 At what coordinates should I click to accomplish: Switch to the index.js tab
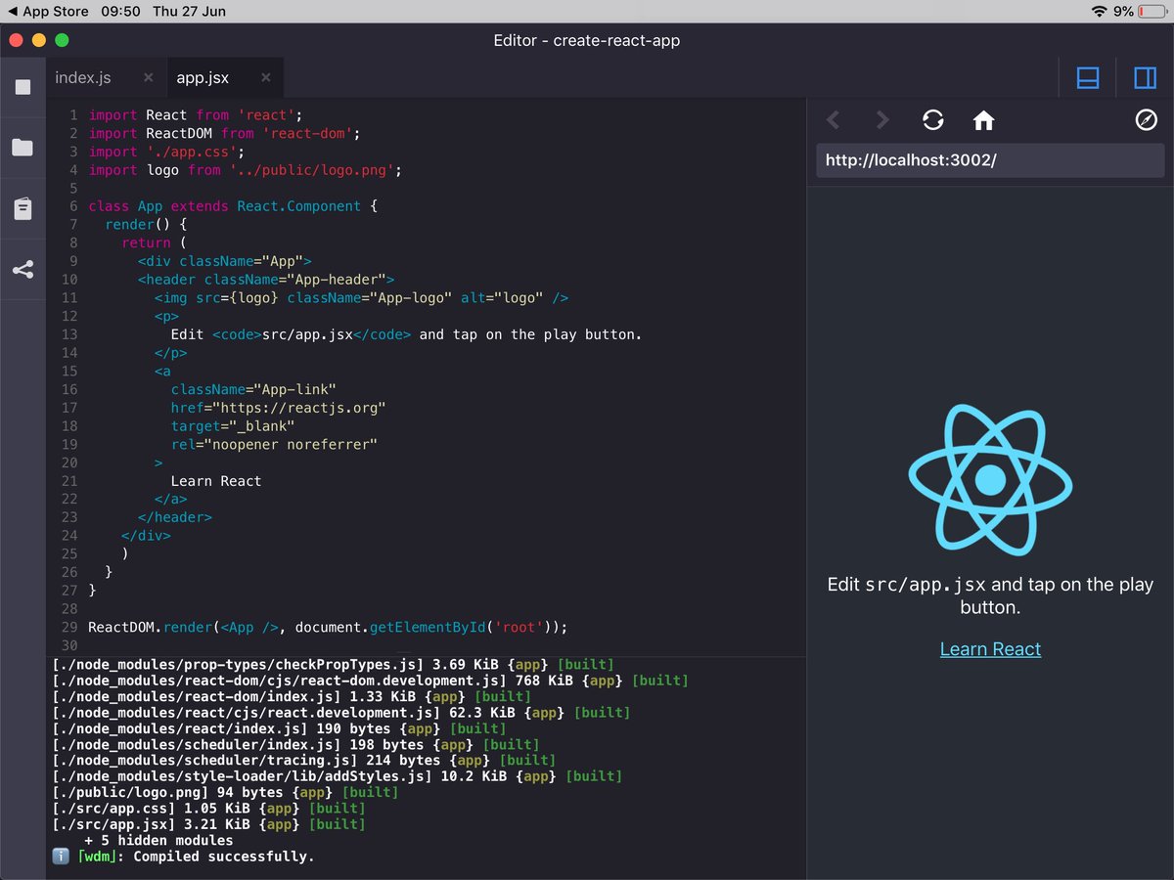point(83,78)
